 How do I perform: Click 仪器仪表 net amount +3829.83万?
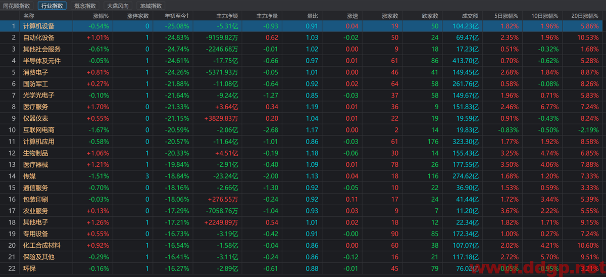click(221, 118)
